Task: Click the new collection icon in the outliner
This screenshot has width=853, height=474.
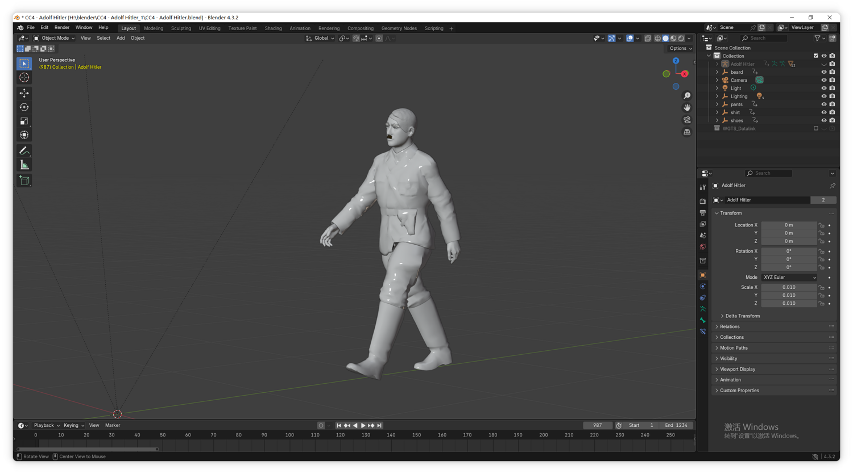Action: click(x=833, y=38)
